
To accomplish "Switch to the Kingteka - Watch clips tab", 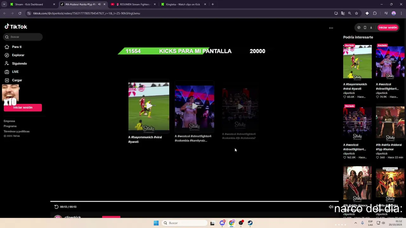I will click(x=183, y=4).
